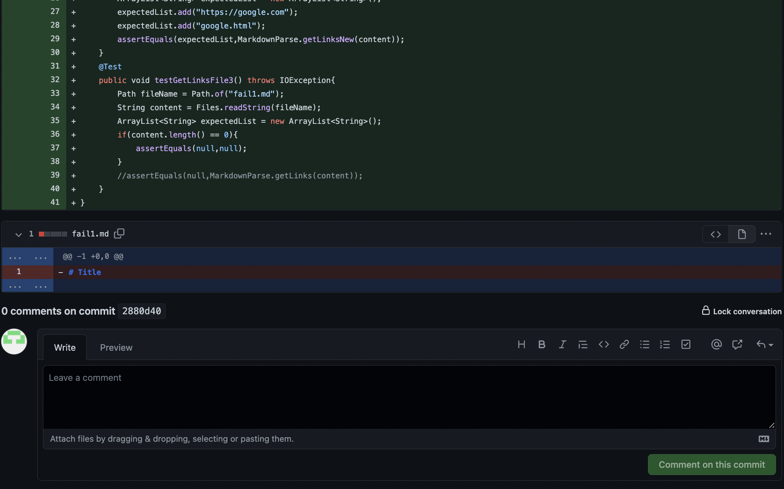This screenshot has width=784, height=489.
Task: Click the Comment on this commit button
Action: coord(711,465)
